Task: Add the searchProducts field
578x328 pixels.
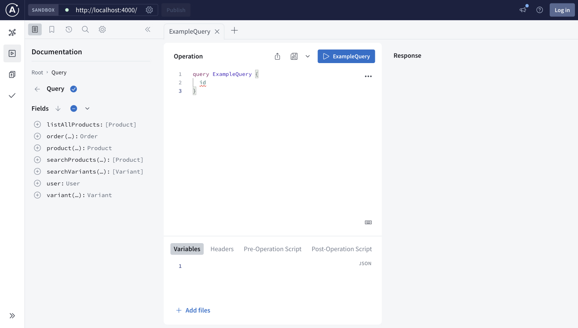Action: [37, 160]
